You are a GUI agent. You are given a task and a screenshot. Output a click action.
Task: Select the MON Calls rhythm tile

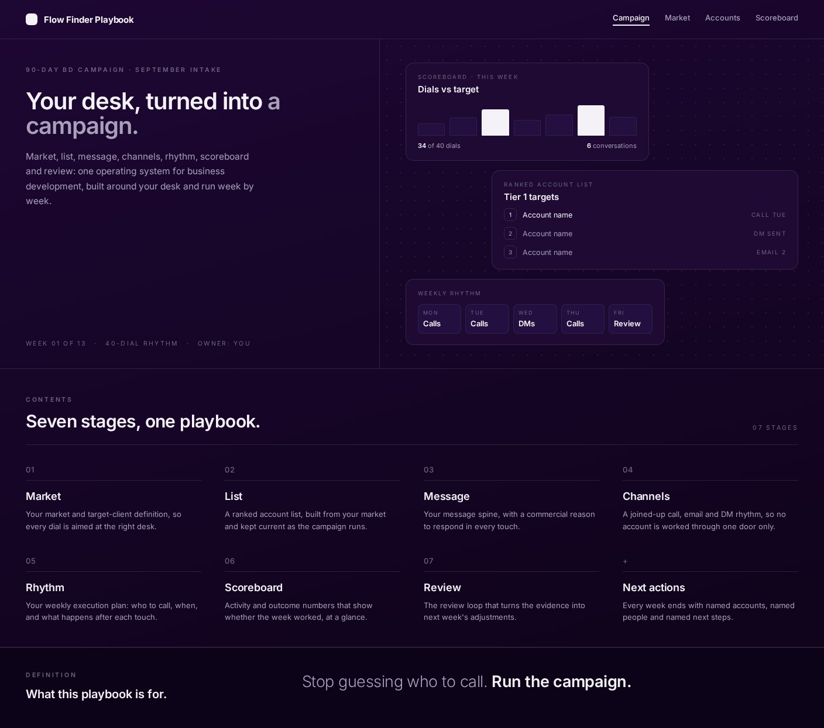440,319
